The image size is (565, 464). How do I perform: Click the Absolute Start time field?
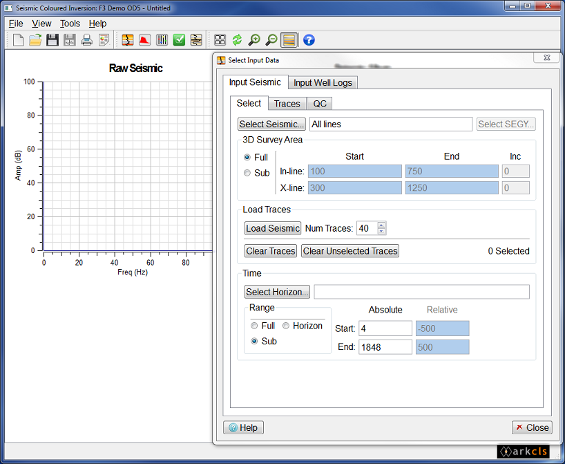385,328
